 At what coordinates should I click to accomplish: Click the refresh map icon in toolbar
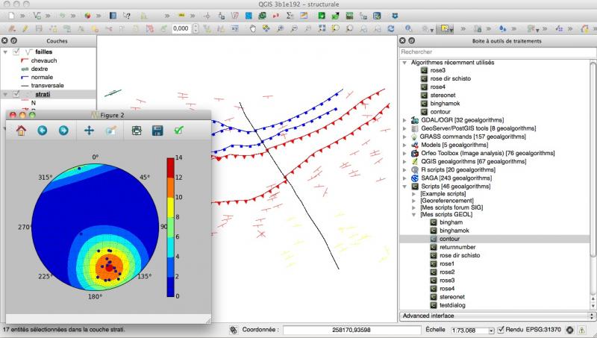coord(390,28)
